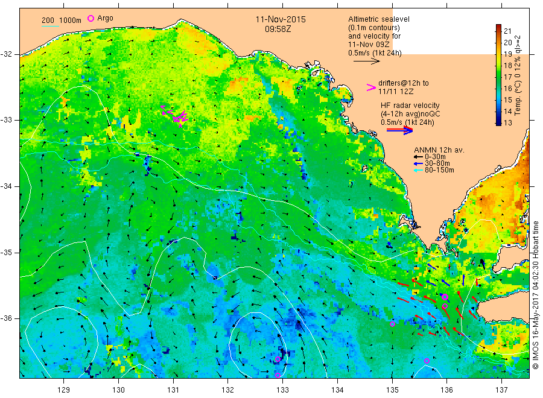
Task: Click longitude axis label 137
Action: 502,390
